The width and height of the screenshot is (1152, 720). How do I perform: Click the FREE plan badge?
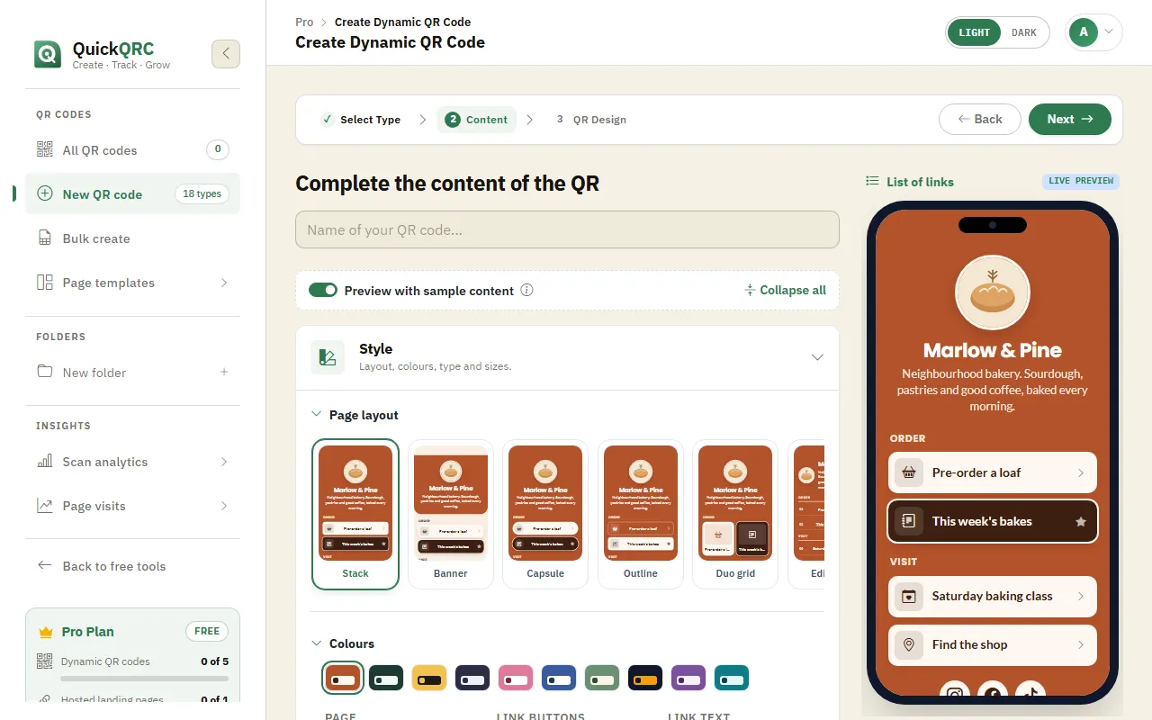(207, 631)
